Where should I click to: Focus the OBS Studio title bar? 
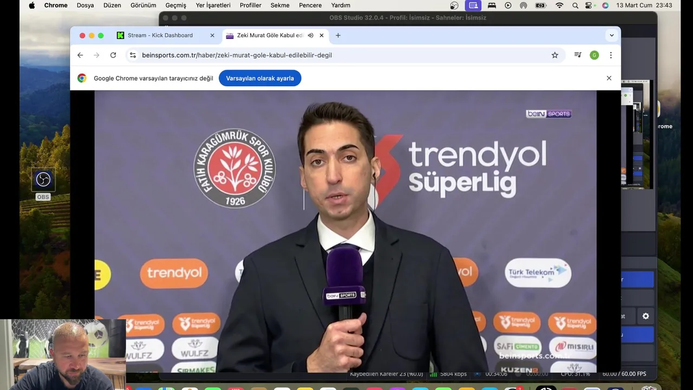(x=408, y=18)
